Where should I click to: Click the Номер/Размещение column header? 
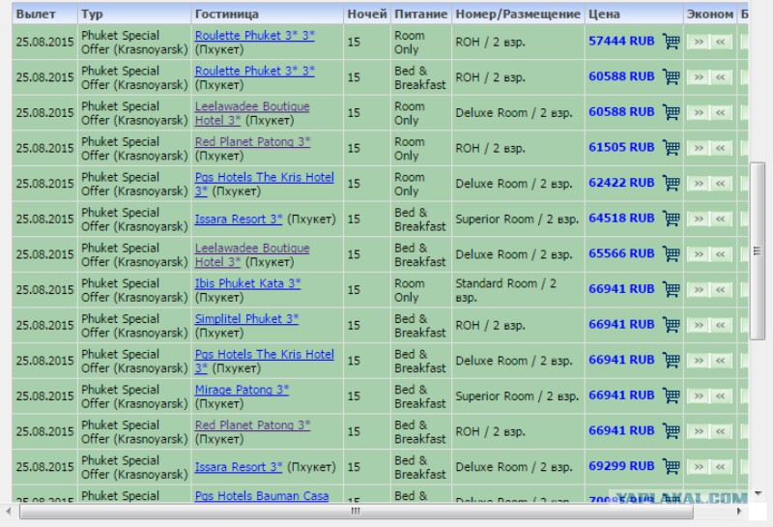pyautogui.click(x=518, y=15)
